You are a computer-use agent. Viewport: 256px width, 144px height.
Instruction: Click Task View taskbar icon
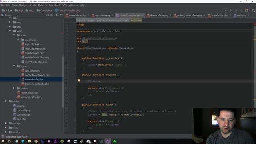coord(10,141)
